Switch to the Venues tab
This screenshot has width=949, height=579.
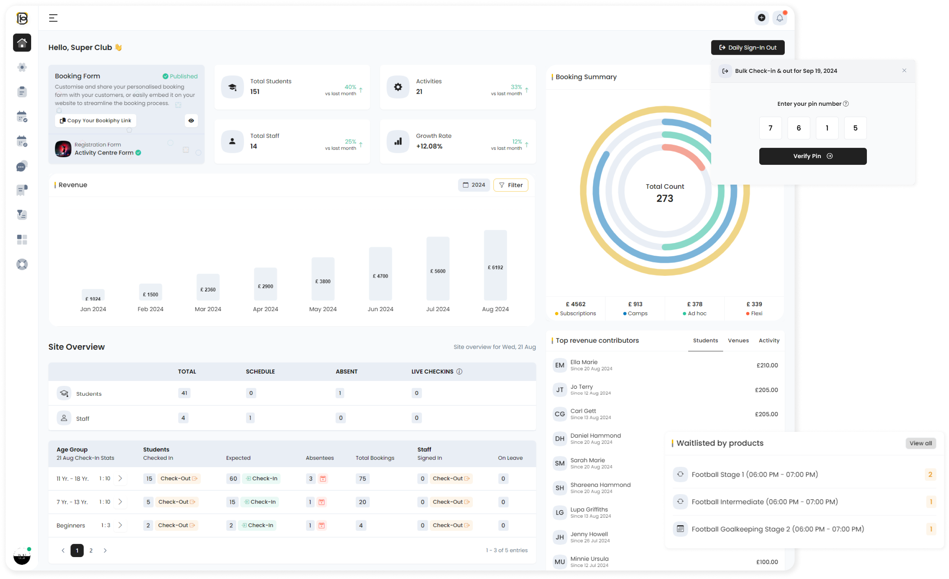point(738,341)
